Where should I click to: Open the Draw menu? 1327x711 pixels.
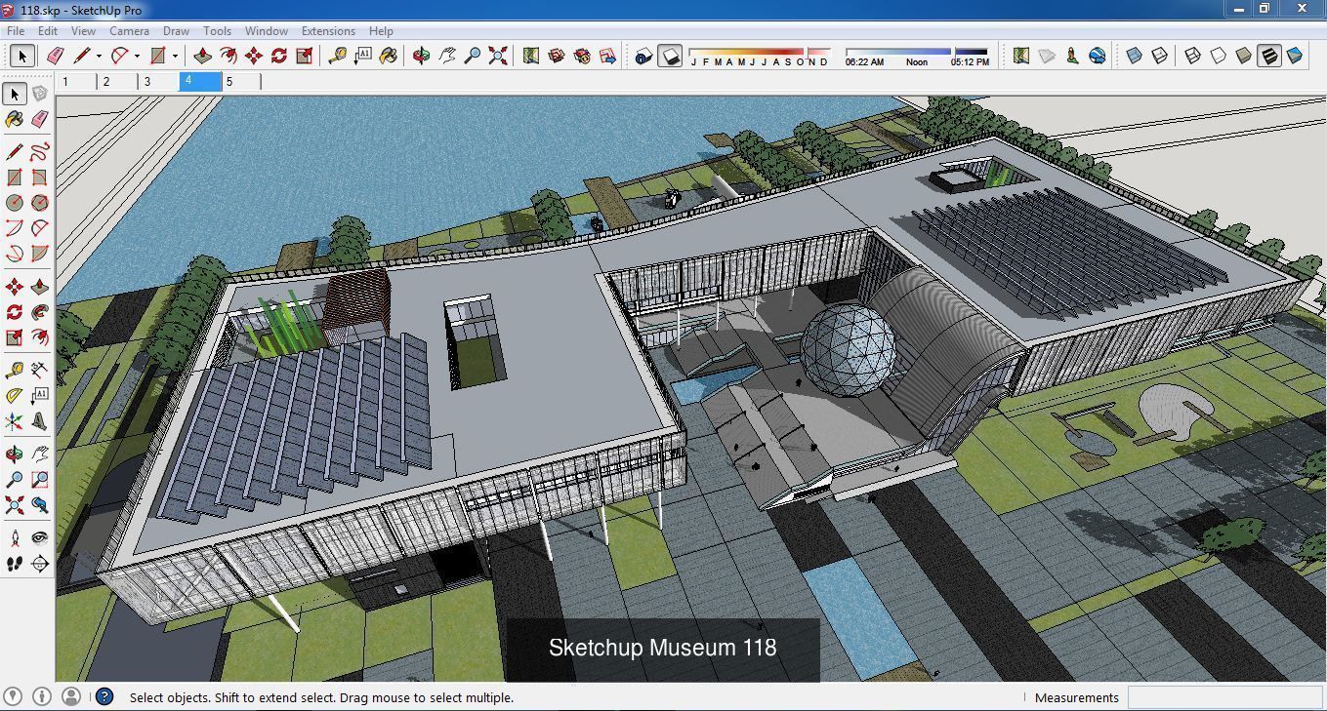point(176,30)
